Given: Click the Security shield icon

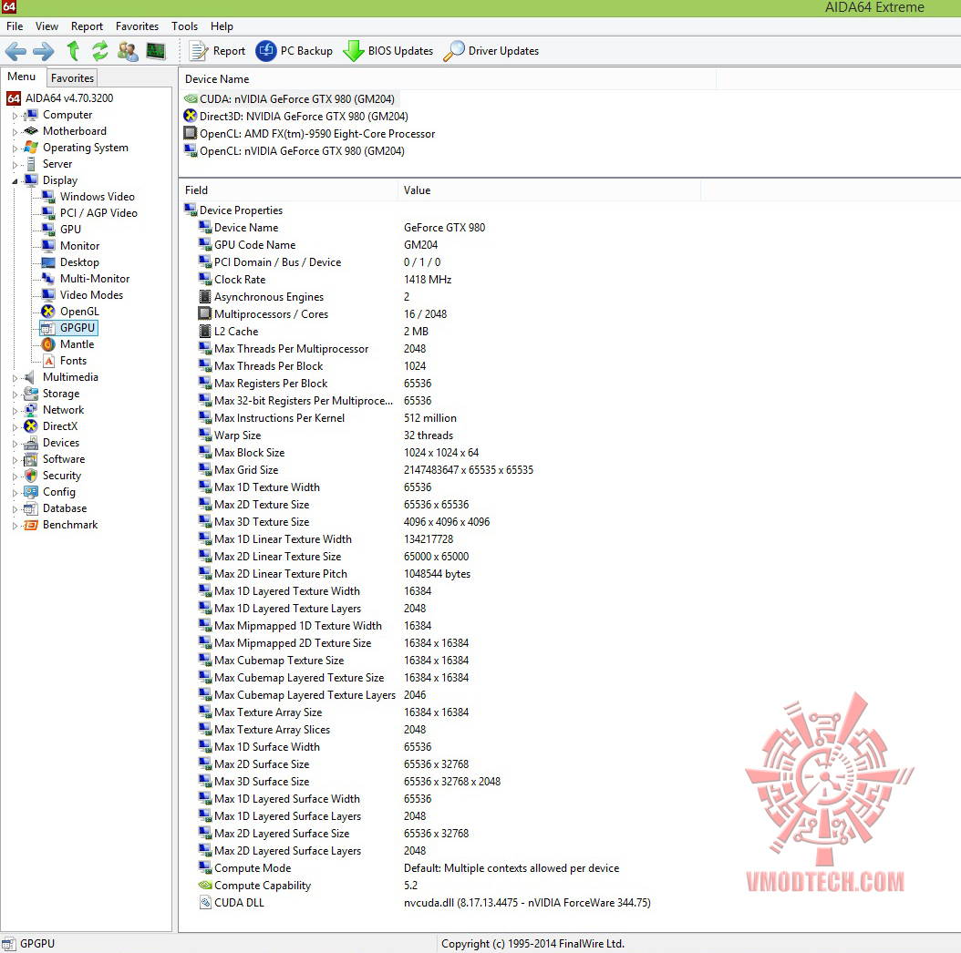Looking at the screenshot, I should point(31,476).
